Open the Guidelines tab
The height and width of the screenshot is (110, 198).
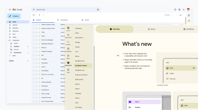click(x=189, y=29)
